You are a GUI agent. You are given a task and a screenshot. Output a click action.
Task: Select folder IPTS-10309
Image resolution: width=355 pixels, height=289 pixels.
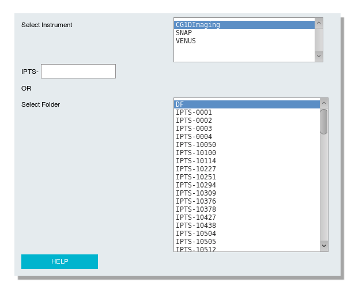196,193
